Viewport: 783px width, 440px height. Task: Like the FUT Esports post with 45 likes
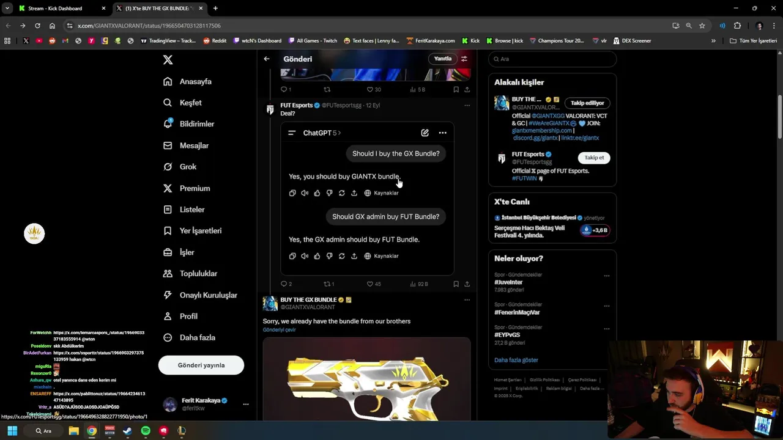coord(369,284)
